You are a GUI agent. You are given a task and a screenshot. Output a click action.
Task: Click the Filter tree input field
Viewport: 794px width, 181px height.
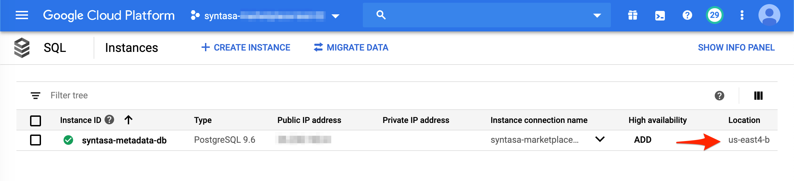click(x=205, y=96)
